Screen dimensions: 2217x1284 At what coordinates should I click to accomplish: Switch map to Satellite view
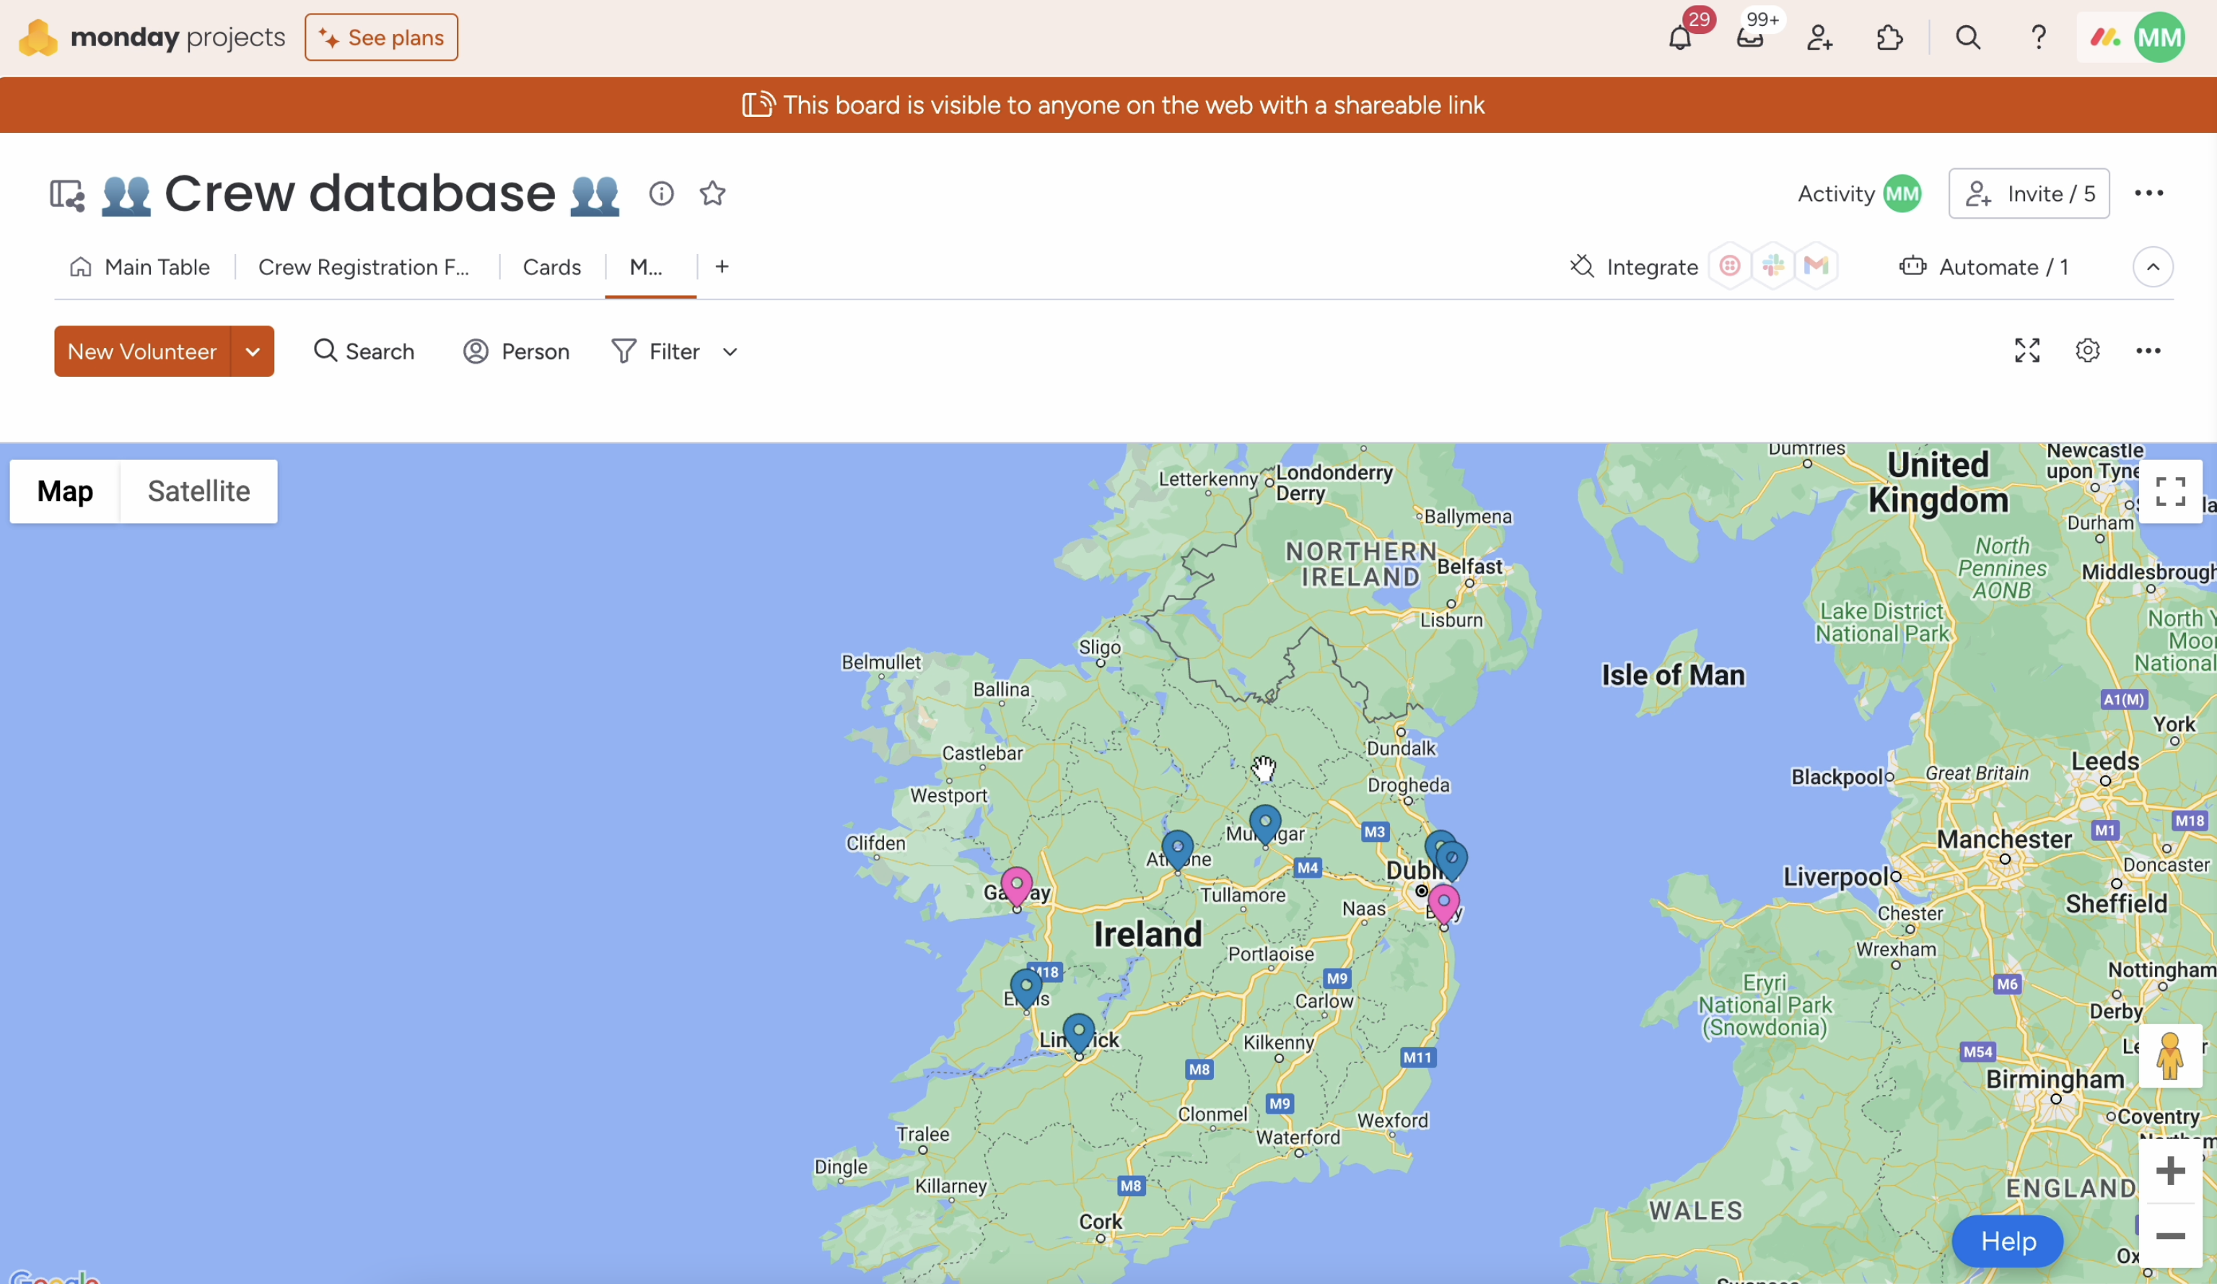pos(199,491)
